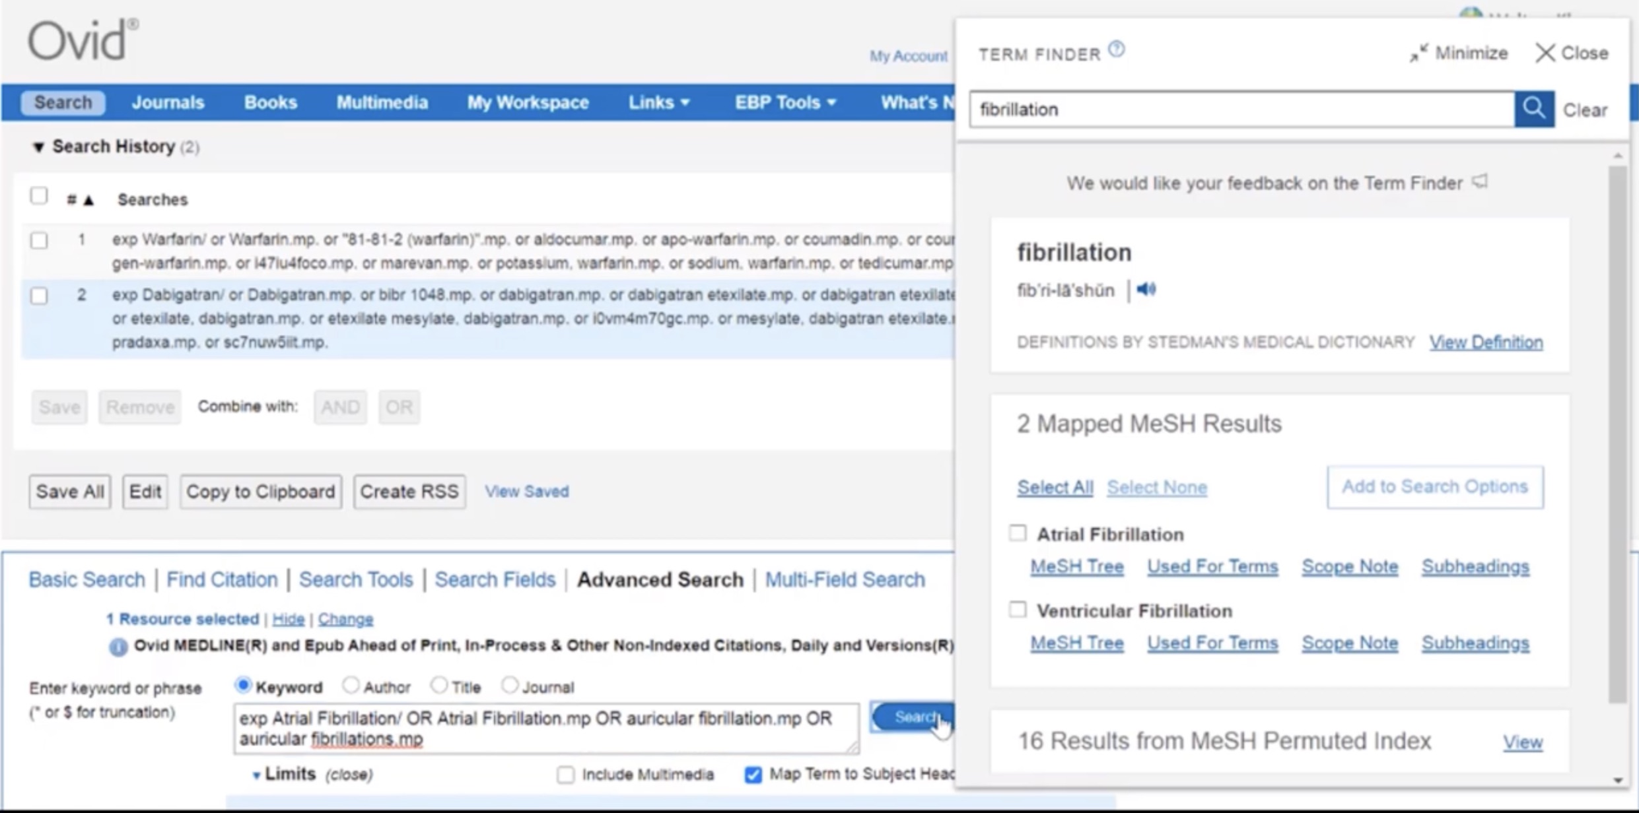Collapse the Search History section
Screen dimensions: 1639x813
(39, 146)
